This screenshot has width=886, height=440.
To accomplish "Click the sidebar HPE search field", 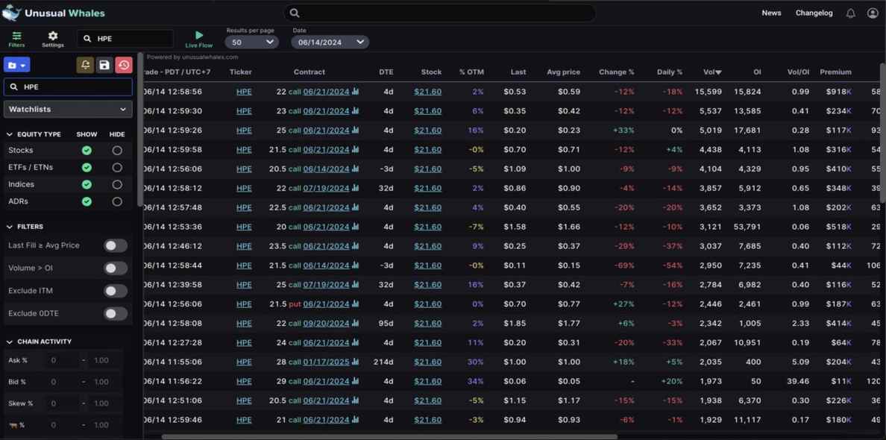I will [68, 87].
